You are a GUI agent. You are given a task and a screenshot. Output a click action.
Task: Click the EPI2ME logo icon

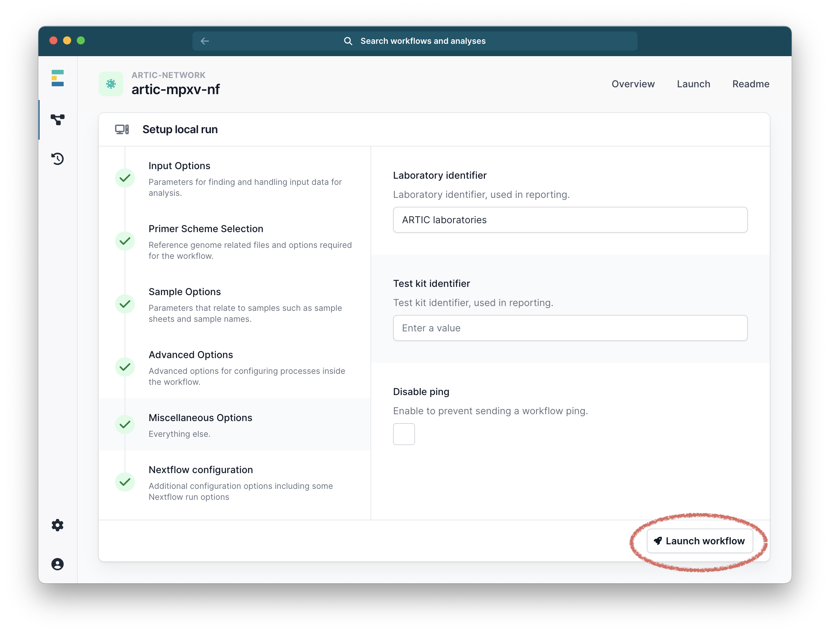click(x=58, y=78)
